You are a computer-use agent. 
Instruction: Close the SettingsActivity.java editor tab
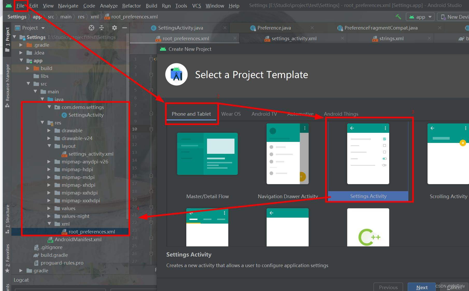pos(225,28)
